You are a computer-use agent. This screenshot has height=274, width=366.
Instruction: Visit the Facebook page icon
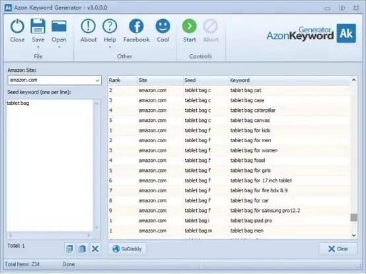[x=136, y=26]
